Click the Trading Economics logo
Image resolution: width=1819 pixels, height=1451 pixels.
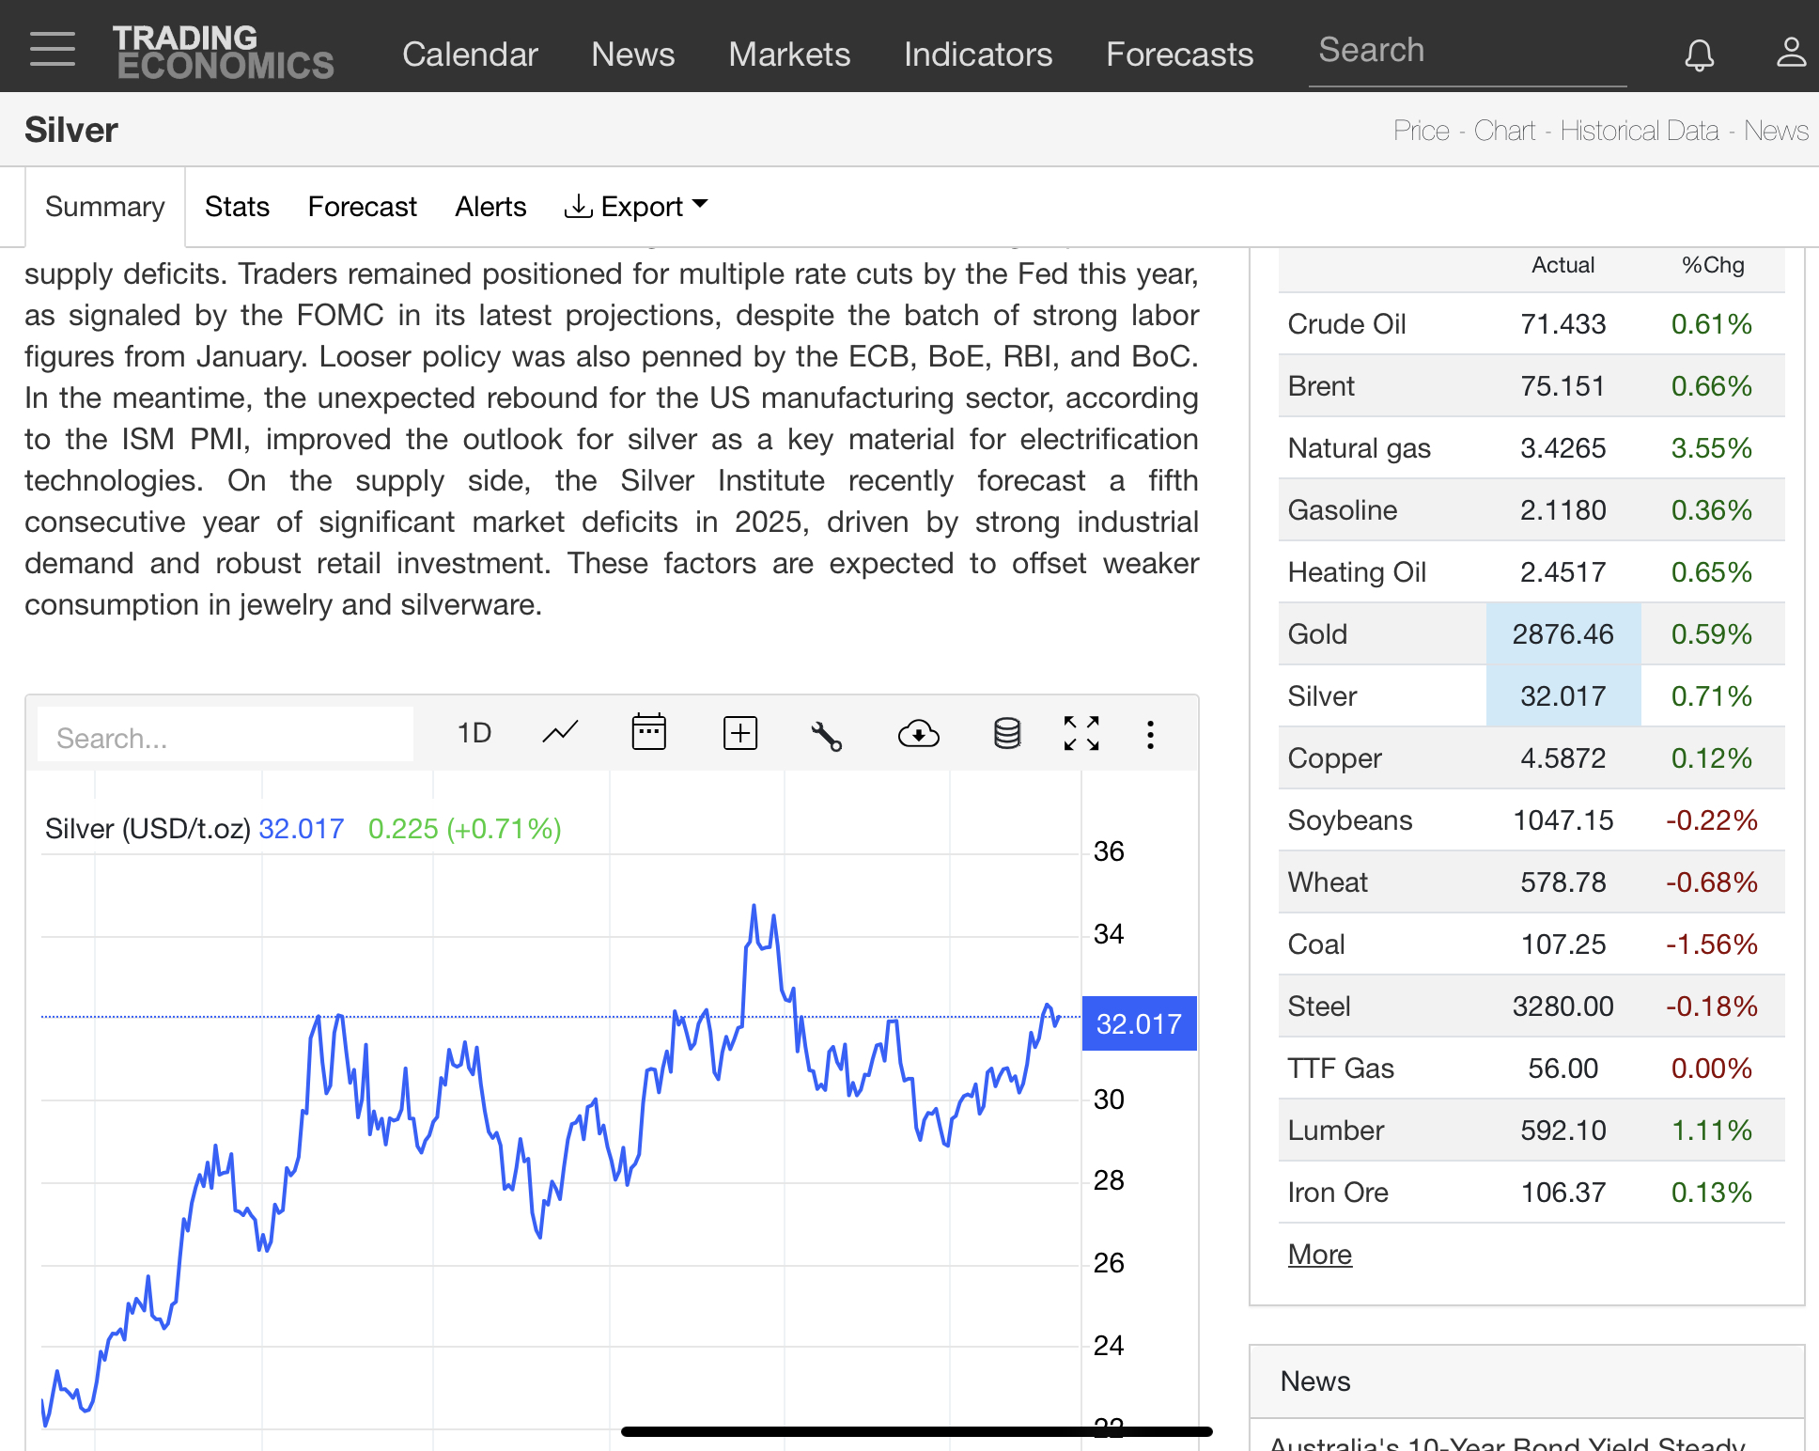click(x=224, y=52)
